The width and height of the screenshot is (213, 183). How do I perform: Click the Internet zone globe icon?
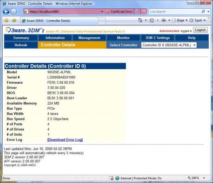point(117,178)
